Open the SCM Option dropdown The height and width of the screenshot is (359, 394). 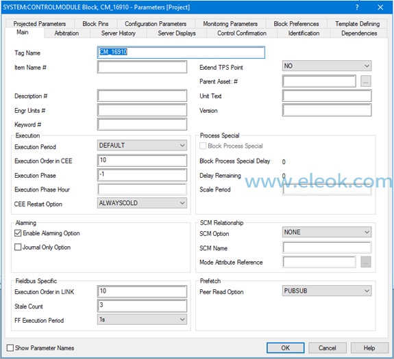327,232
